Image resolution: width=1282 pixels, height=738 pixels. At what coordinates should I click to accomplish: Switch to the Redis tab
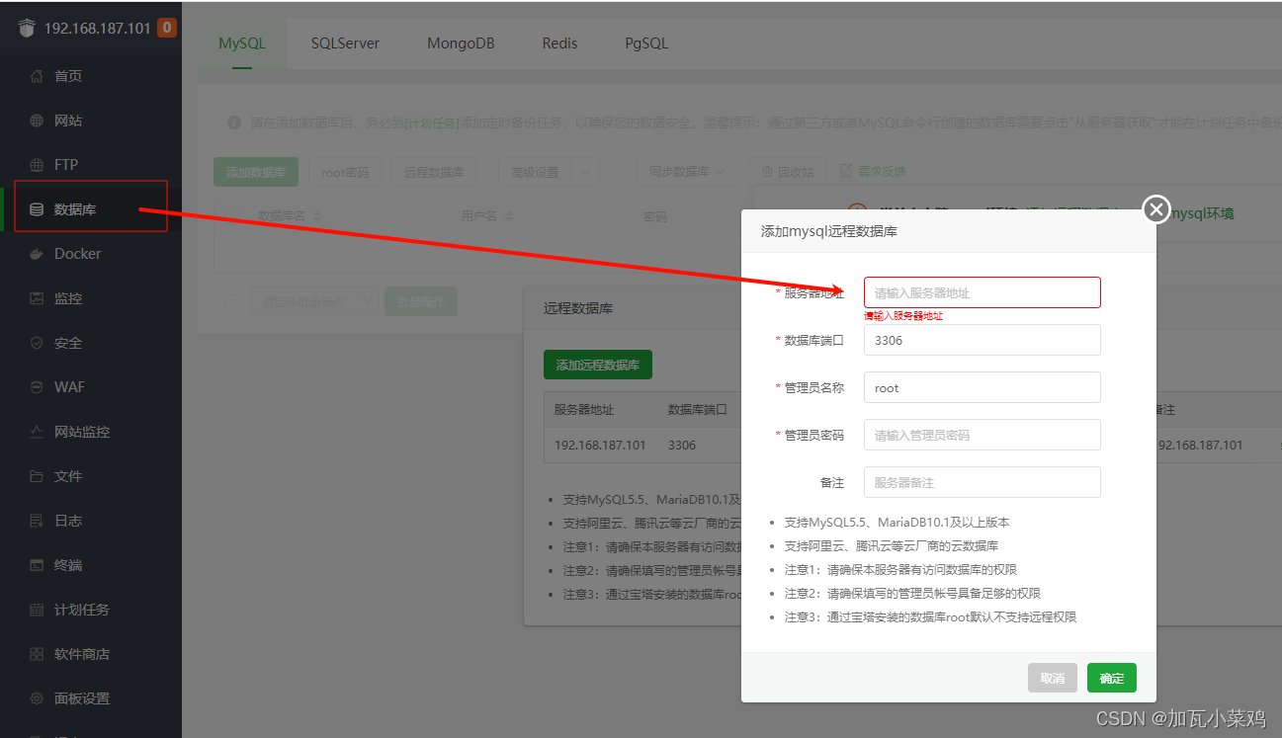559,43
